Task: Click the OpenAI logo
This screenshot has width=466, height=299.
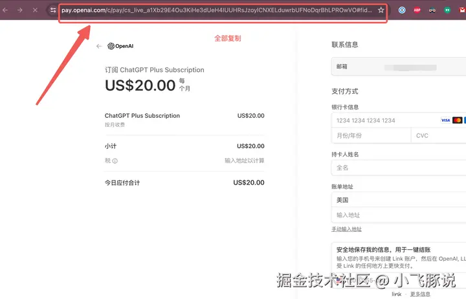Action: pos(120,46)
